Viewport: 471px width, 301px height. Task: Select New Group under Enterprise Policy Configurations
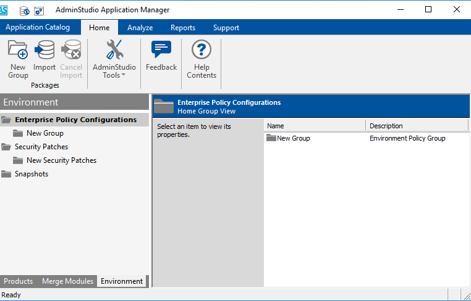pos(45,133)
